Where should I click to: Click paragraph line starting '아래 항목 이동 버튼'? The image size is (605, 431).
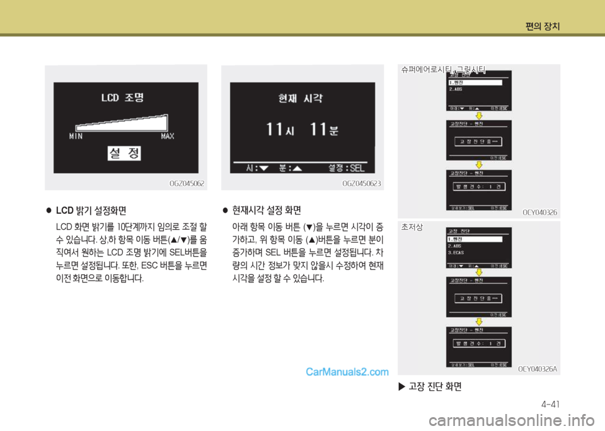[x=308, y=227]
